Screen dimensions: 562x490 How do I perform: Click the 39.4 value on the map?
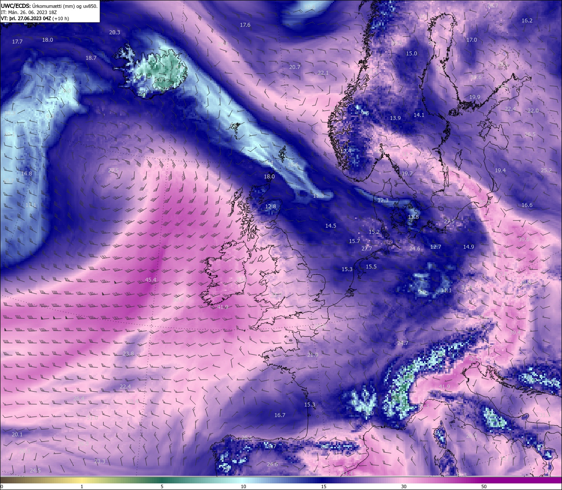(x=515, y=333)
